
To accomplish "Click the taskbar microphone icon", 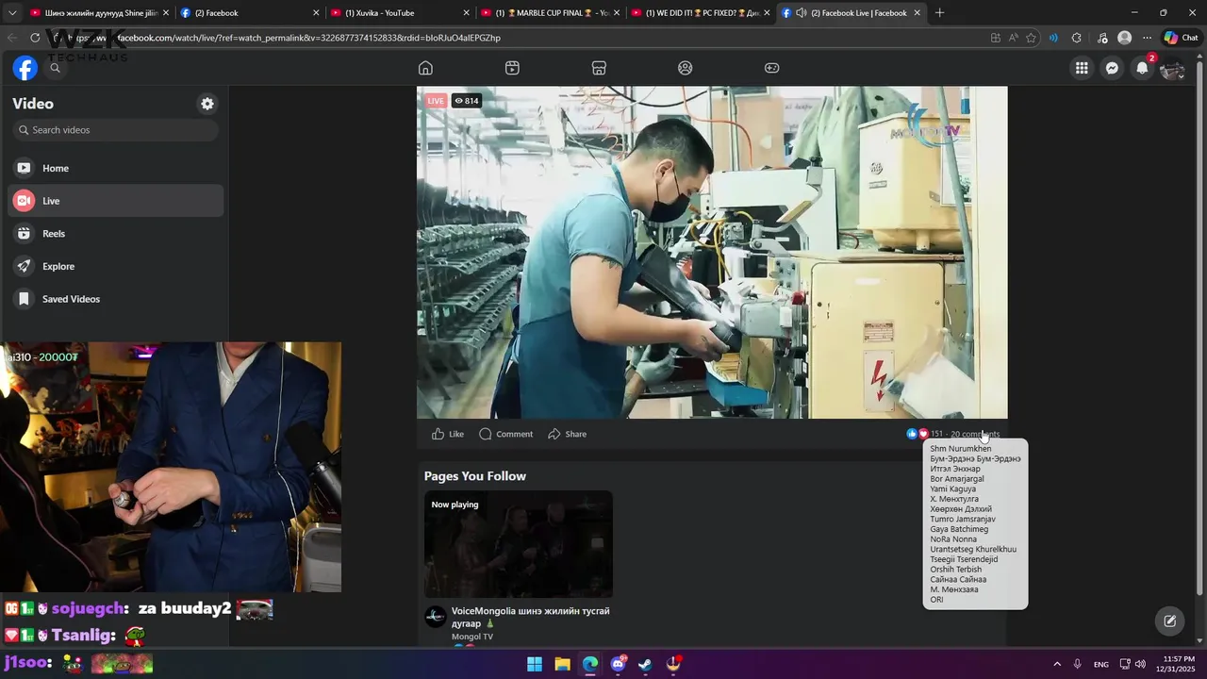I will pyautogui.click(x=1078, y=664).
